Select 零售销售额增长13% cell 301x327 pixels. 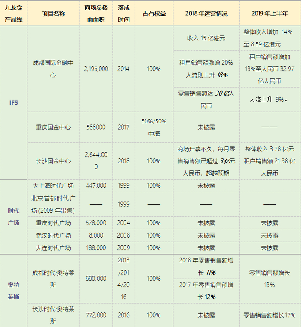[270, 279]
